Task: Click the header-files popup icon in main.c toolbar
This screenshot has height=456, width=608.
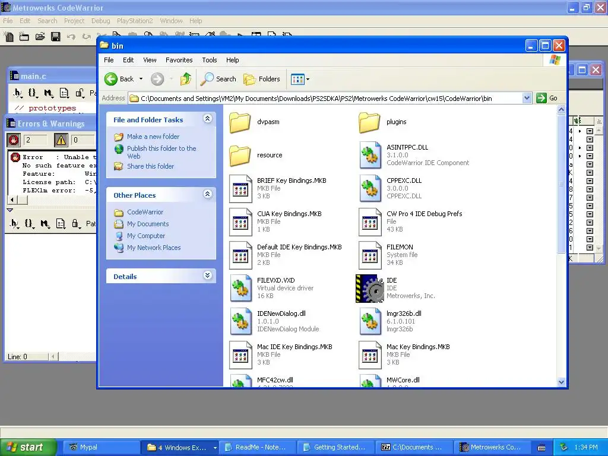Action: point(18,93)
